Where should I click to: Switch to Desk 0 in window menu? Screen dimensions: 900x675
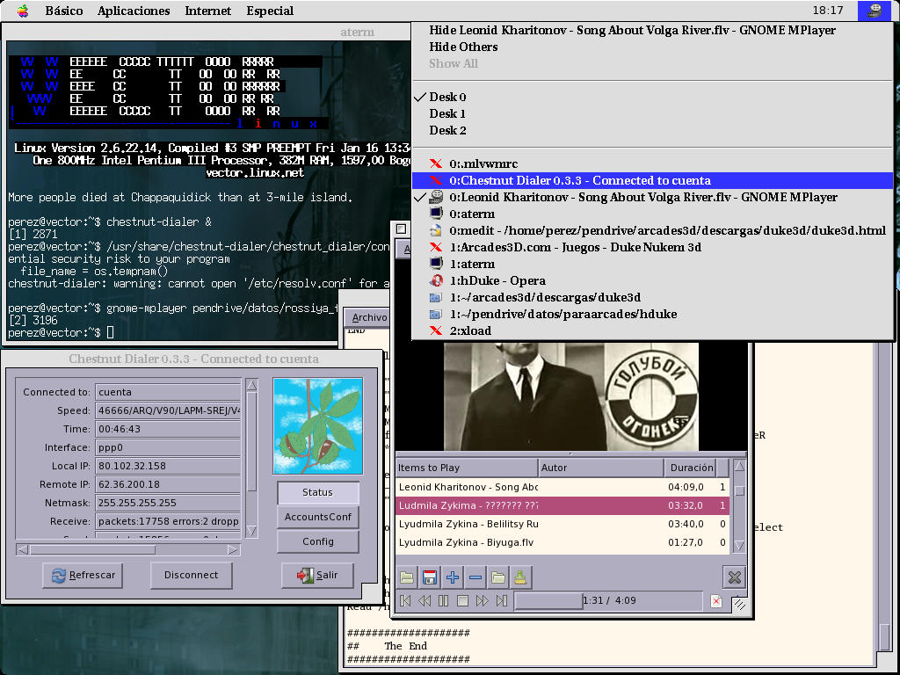(x=652, y=97)
